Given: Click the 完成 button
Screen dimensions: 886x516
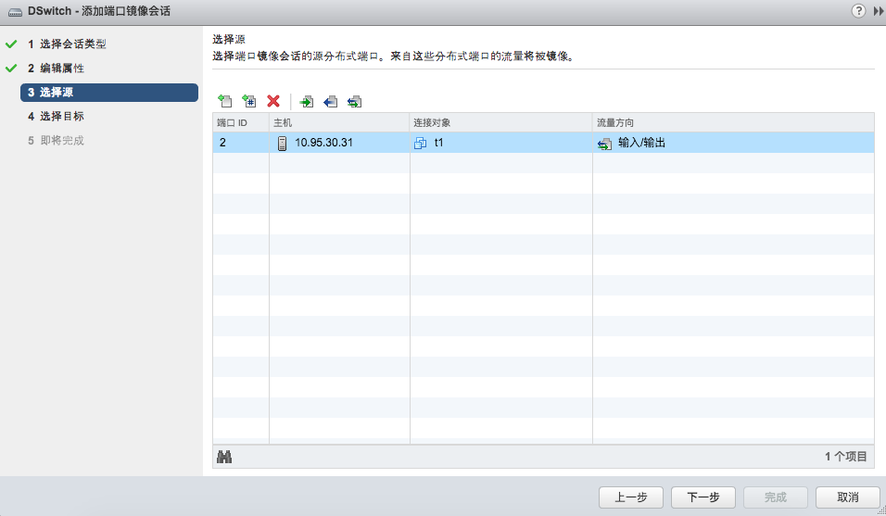Looking at the screenshot, I should tap(775, 497).
